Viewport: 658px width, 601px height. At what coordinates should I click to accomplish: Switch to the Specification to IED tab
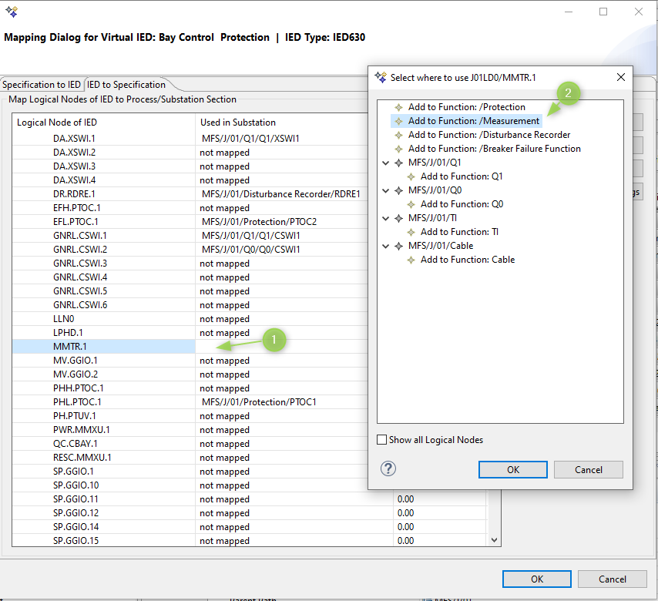(x=41, y=85)
